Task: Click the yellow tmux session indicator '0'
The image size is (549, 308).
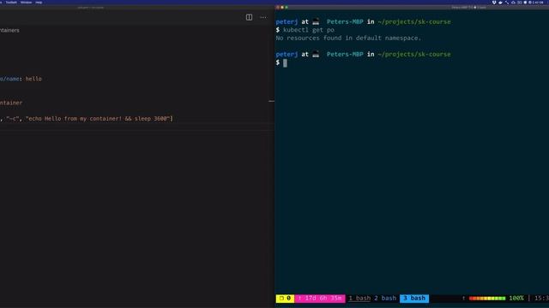Action: coord(285,299)
